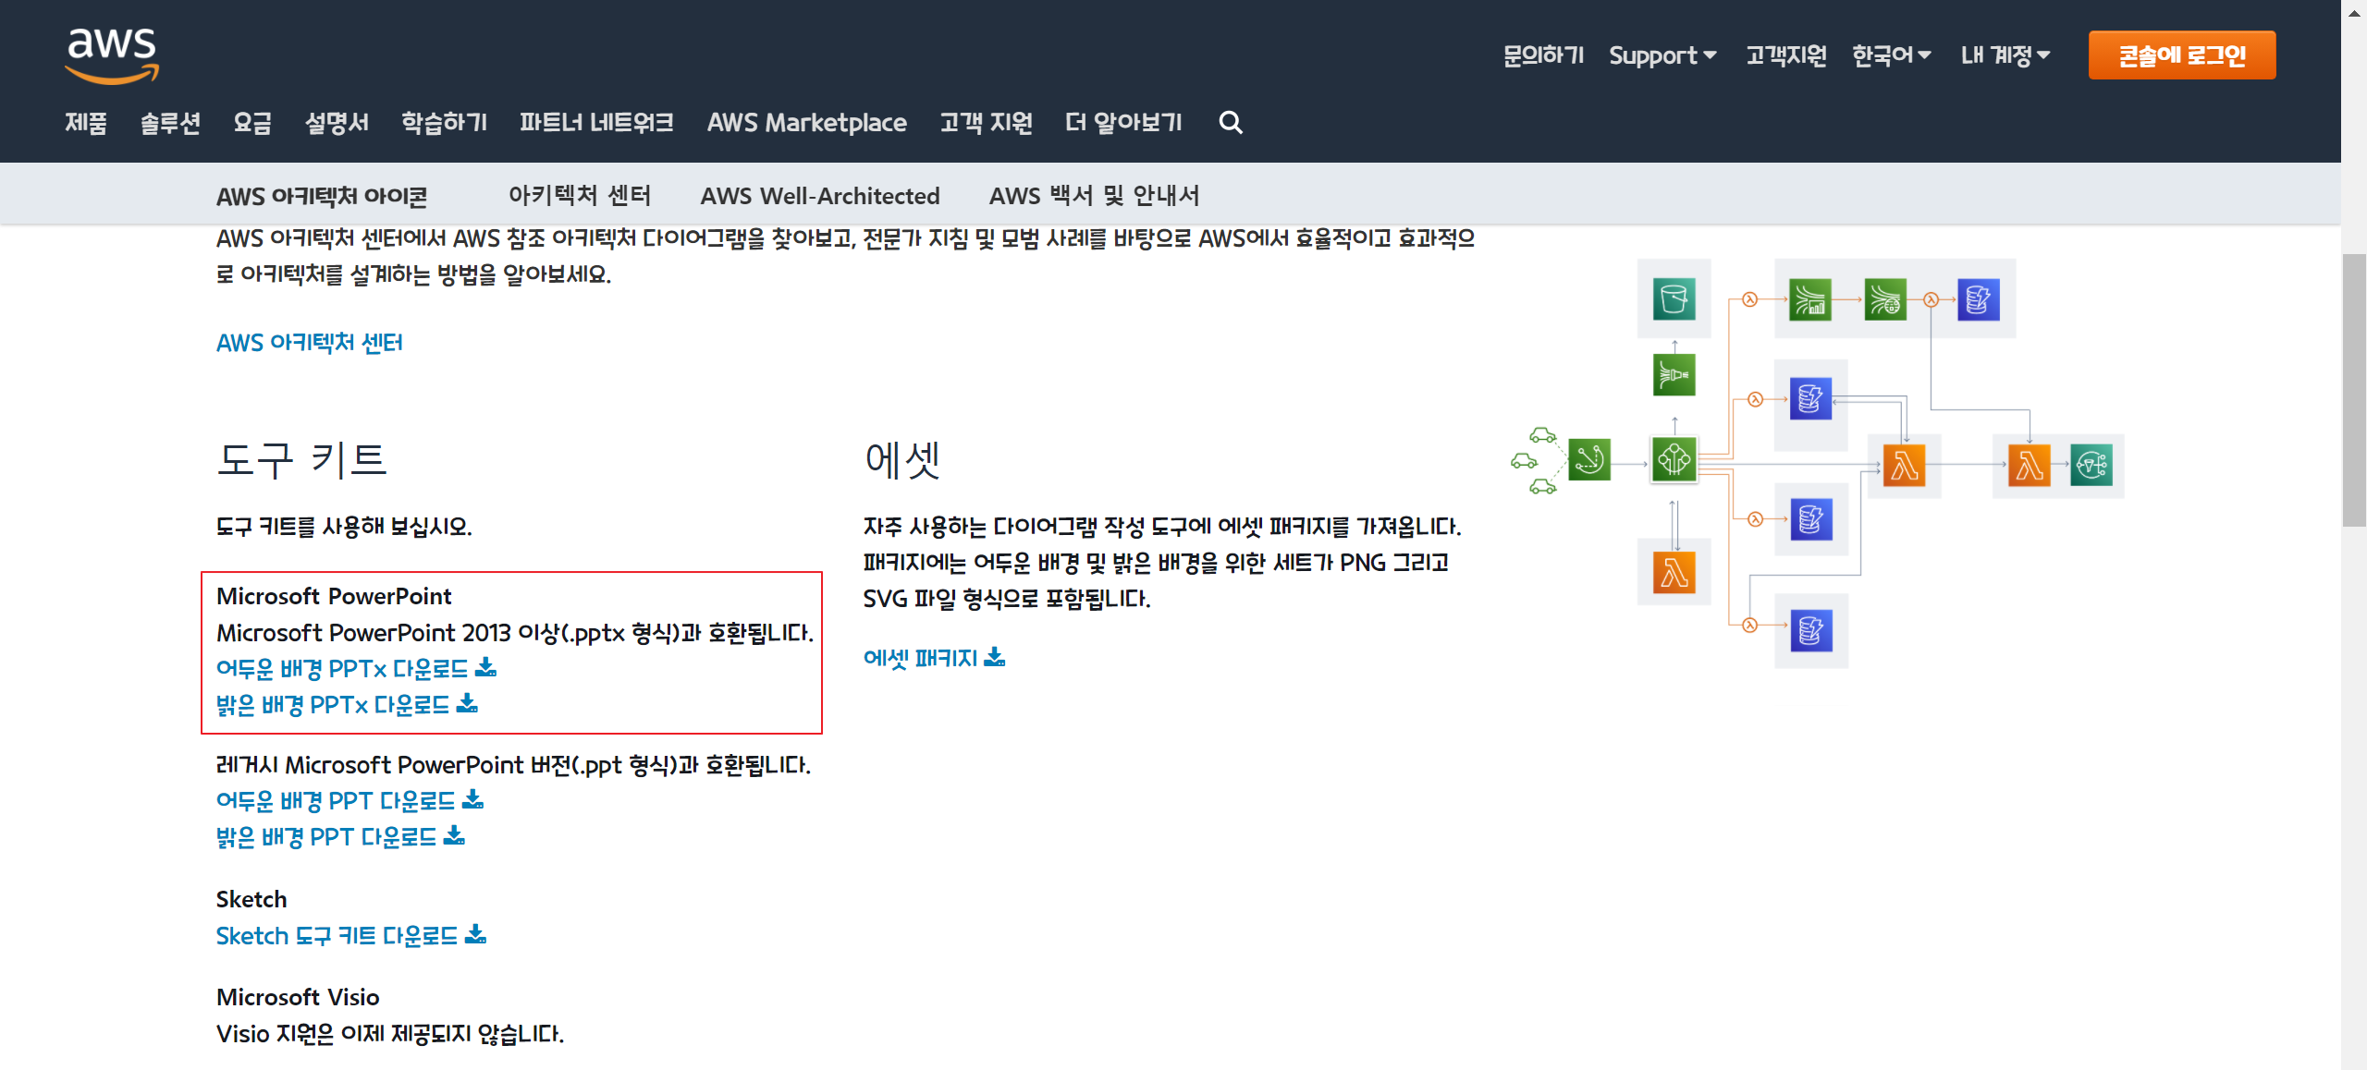Click download icon beside 밝은 배경 PPT 다운로드

[x=454, y=835]
